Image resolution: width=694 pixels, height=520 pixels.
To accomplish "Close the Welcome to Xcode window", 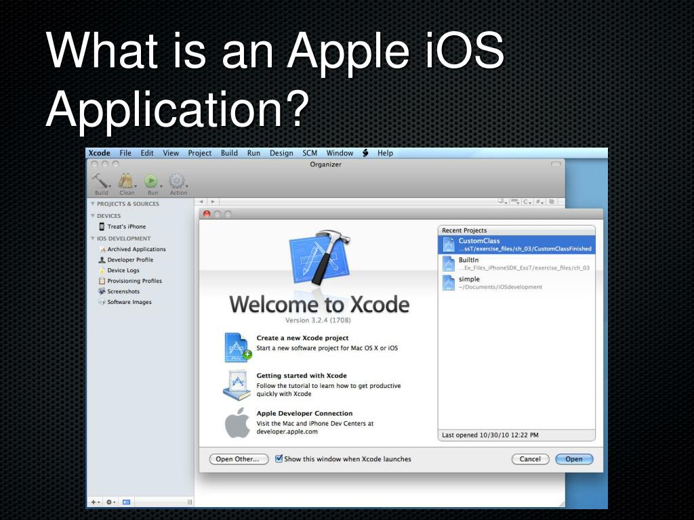I will click(x=207, y=214).
